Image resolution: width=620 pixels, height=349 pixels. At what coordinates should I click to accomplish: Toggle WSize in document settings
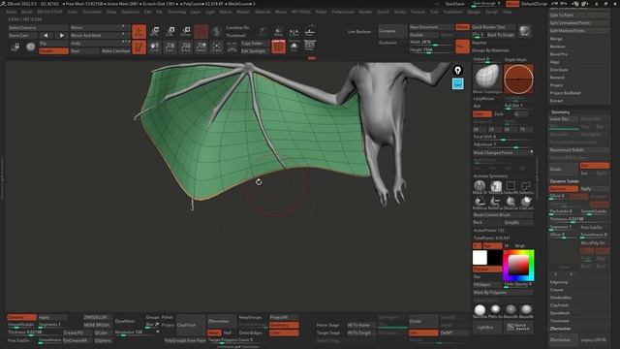[x=462, y=27]
